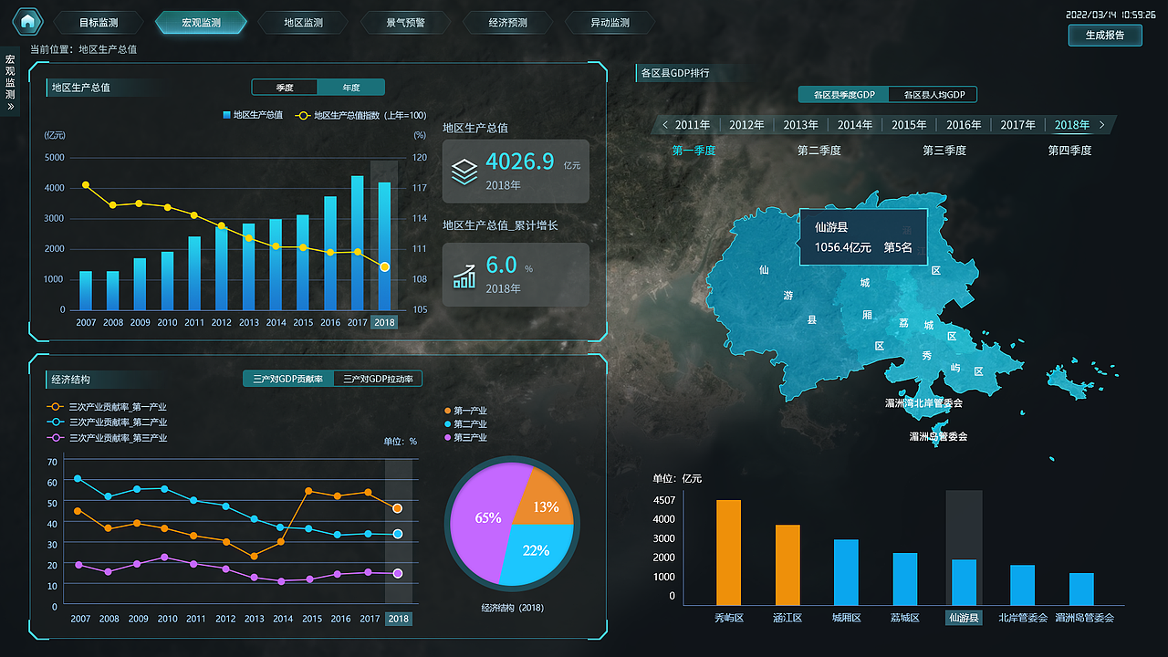The image size is (1168, 657).
Task: Select 三产对GDP贡献率 view
Action: point(288,379)
